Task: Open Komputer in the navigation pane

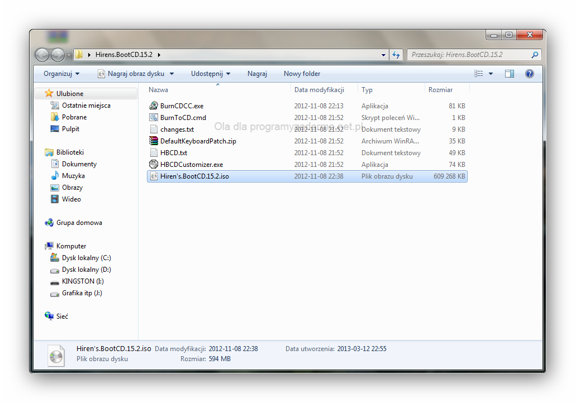Action: pyautogui.click(x=72, y=246)
